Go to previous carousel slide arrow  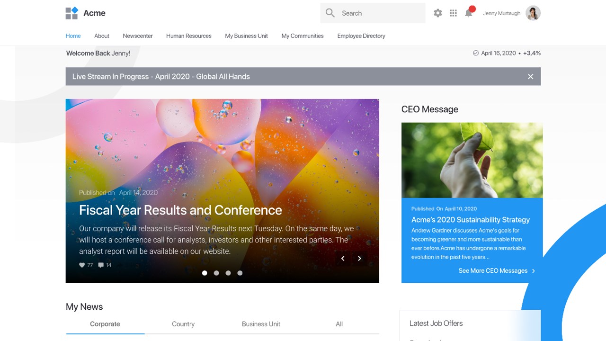coord(343,258)
